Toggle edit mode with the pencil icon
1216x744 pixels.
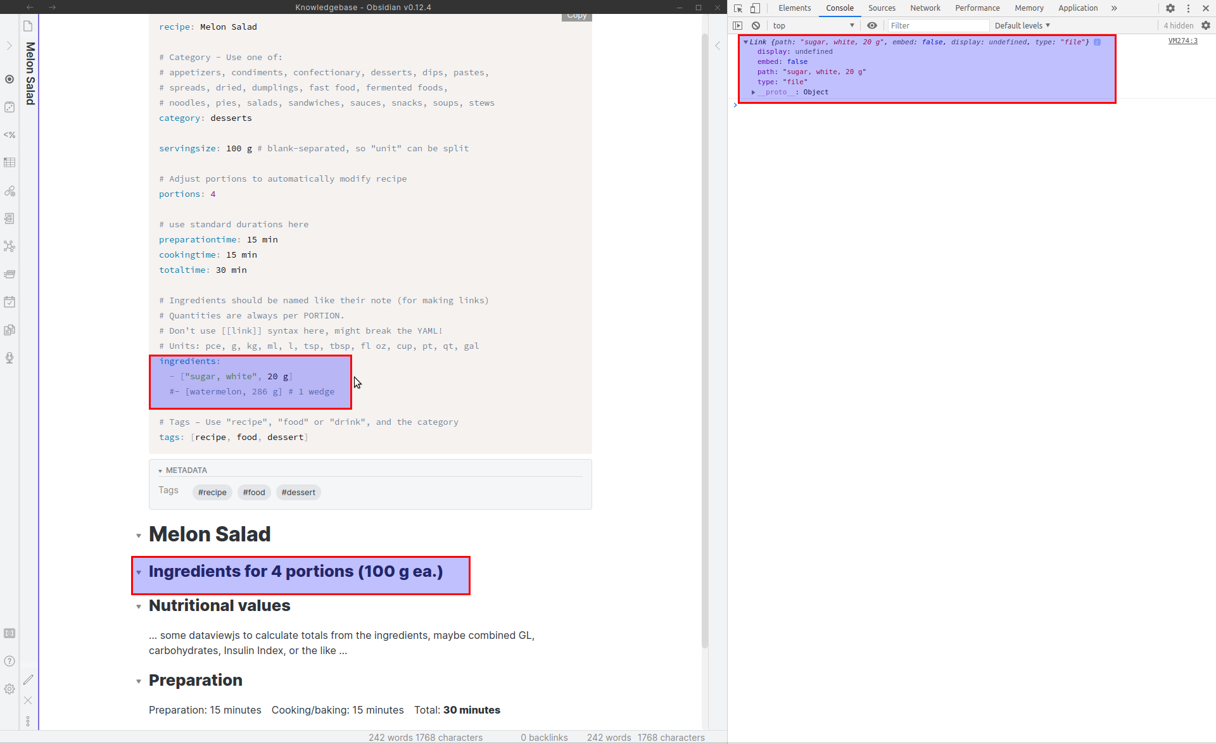coord(28,679)
